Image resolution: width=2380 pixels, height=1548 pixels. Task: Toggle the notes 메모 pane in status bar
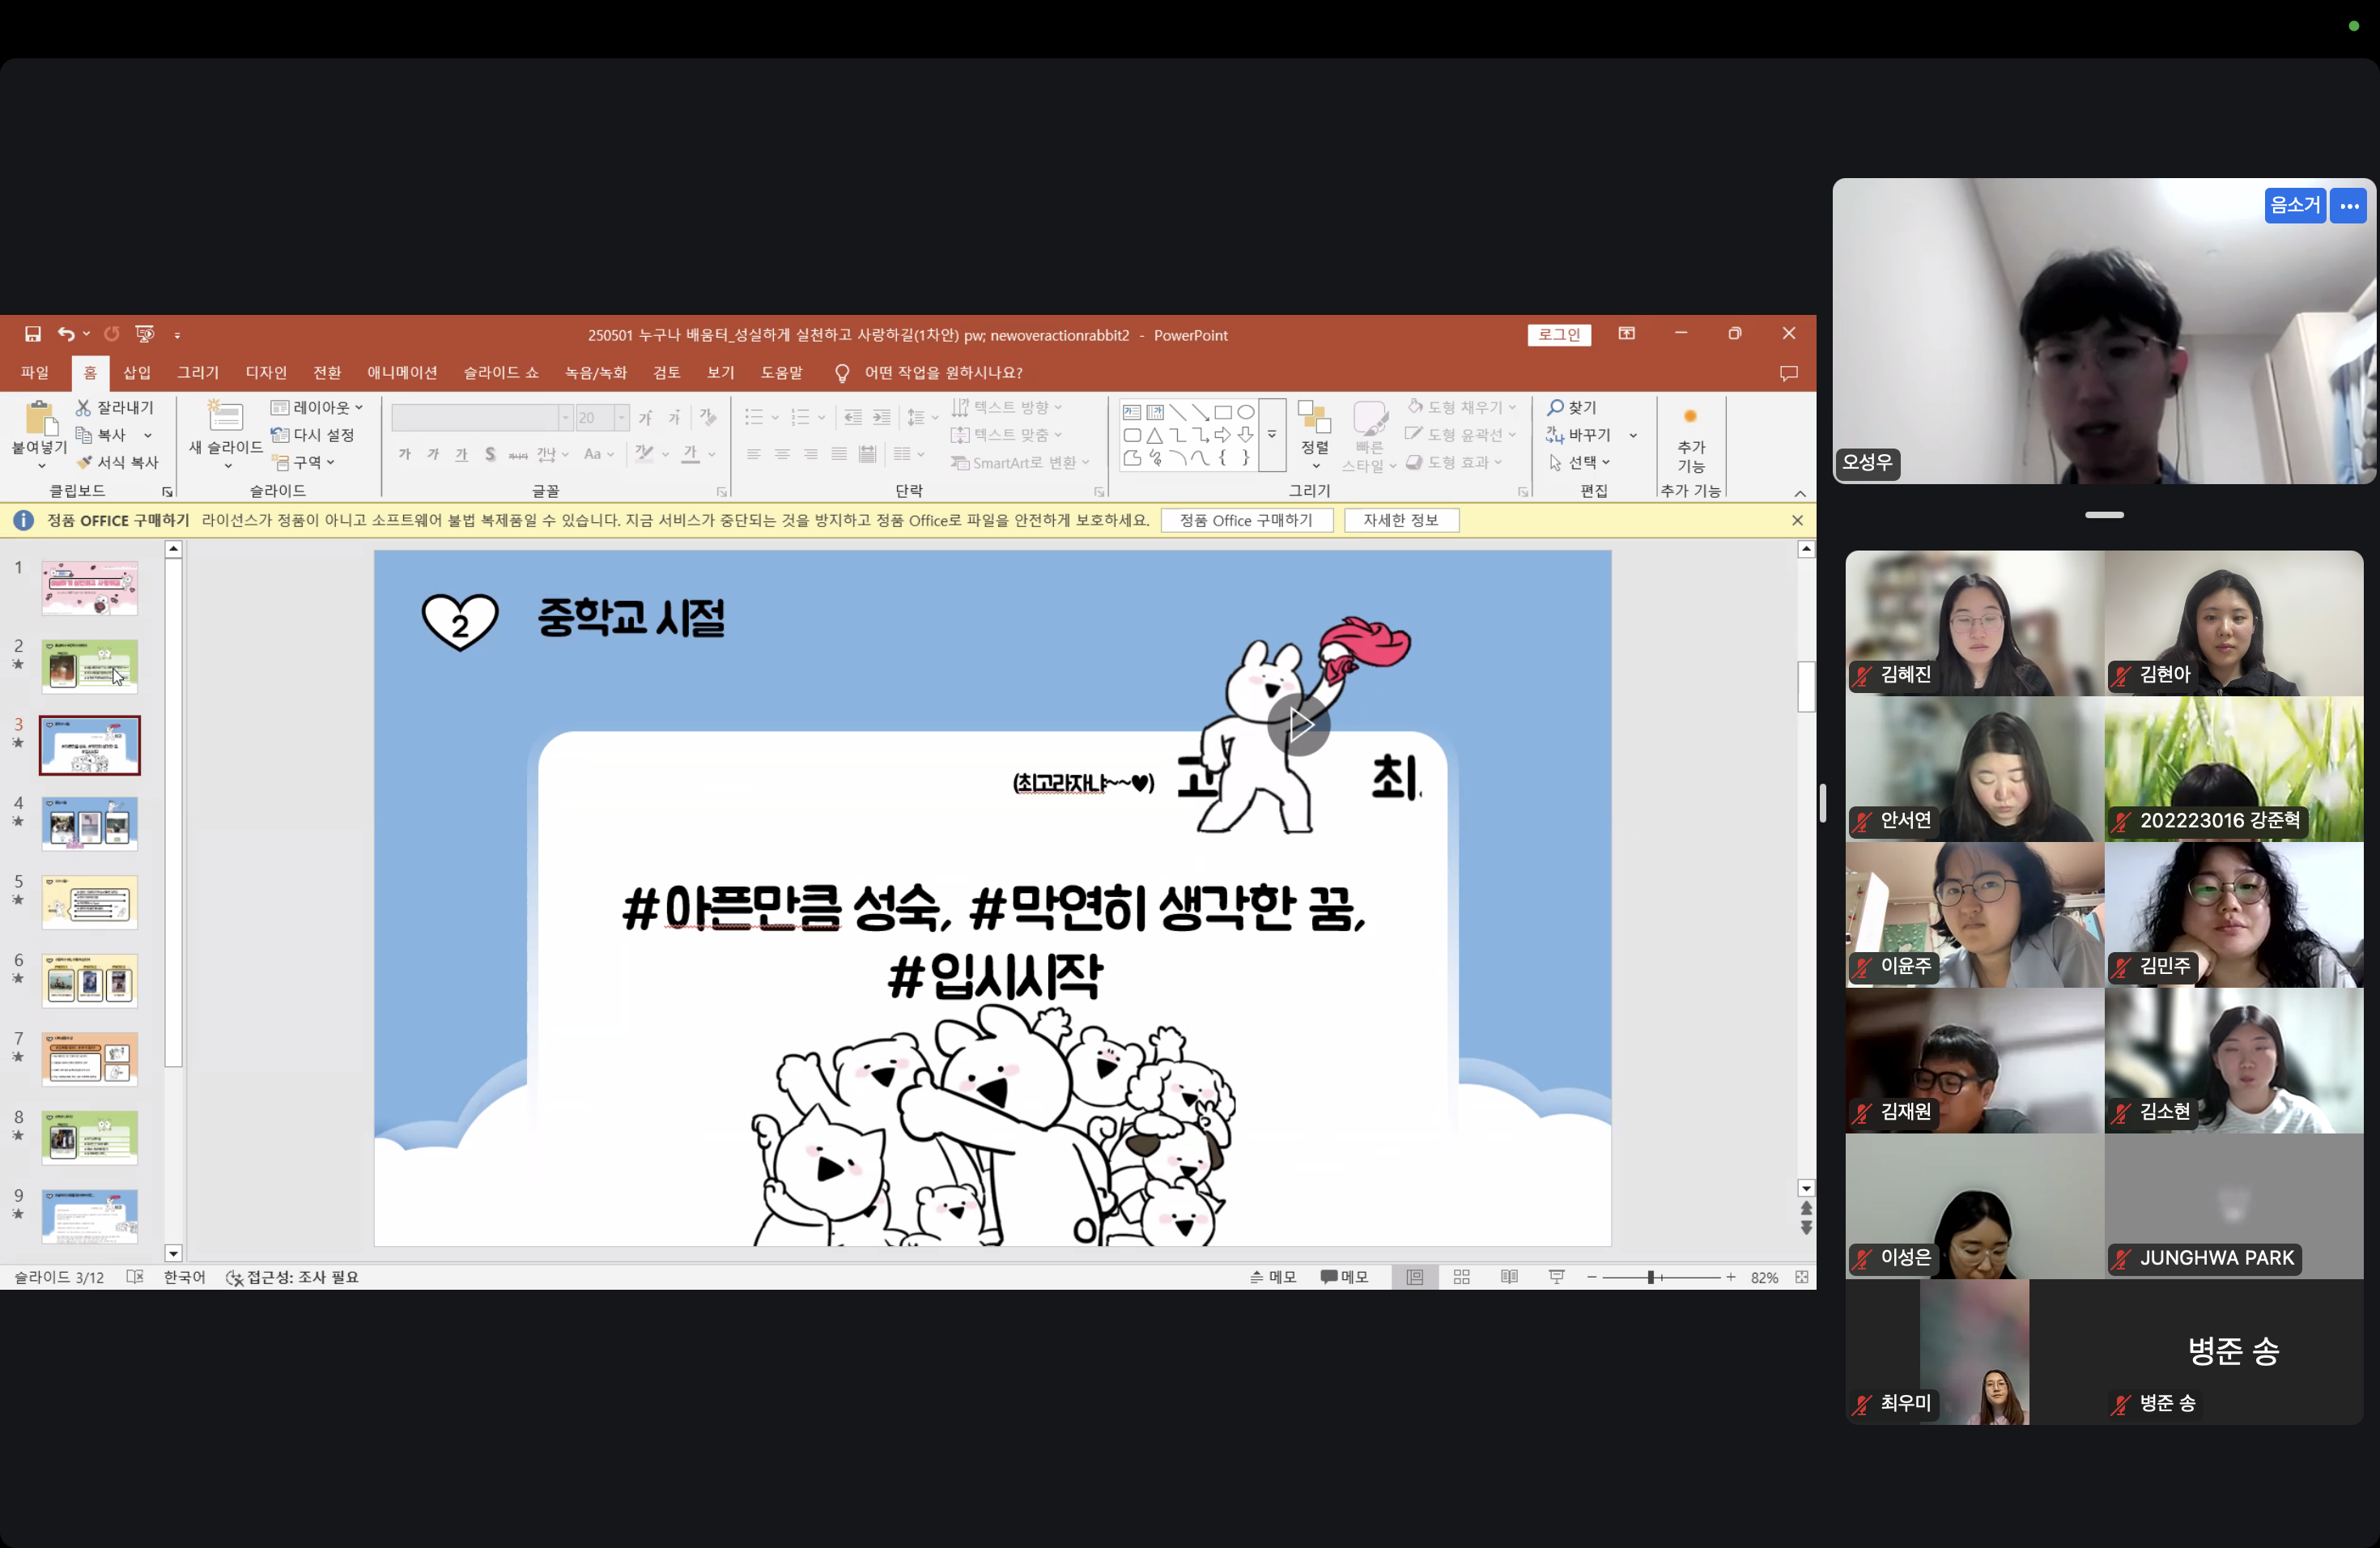1273,1277
